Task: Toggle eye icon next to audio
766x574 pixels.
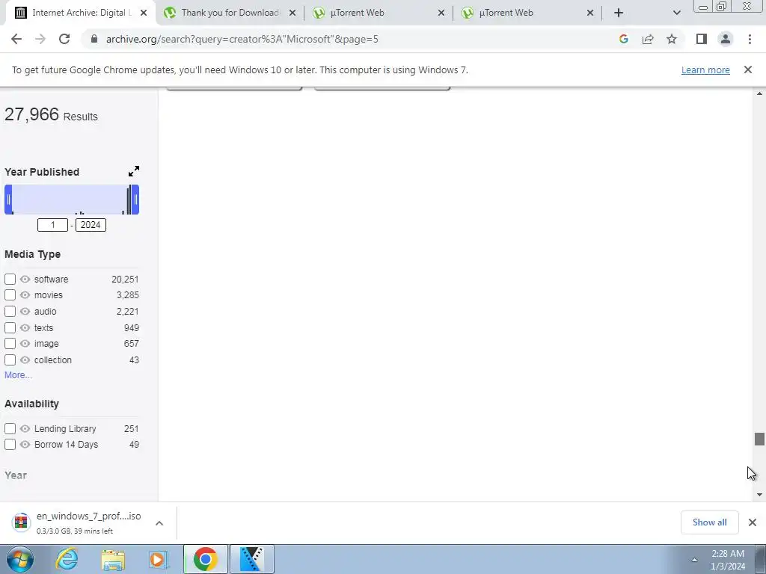Action: (25, 312)
